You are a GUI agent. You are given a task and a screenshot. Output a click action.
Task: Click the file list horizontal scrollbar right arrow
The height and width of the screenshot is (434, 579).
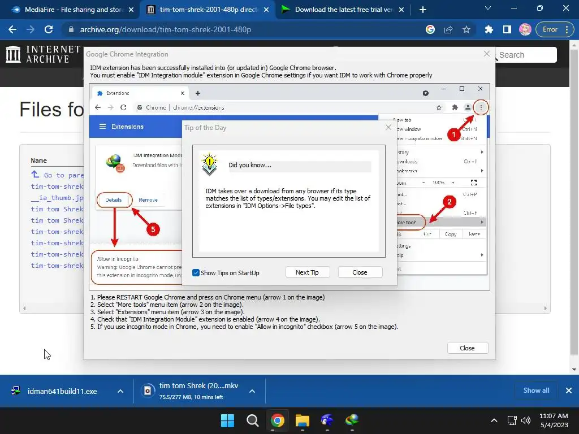[546, 308]
